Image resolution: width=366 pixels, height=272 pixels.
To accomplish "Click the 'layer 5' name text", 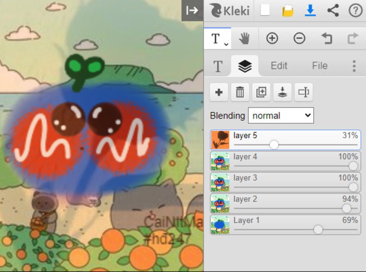I will coord(245,135).
